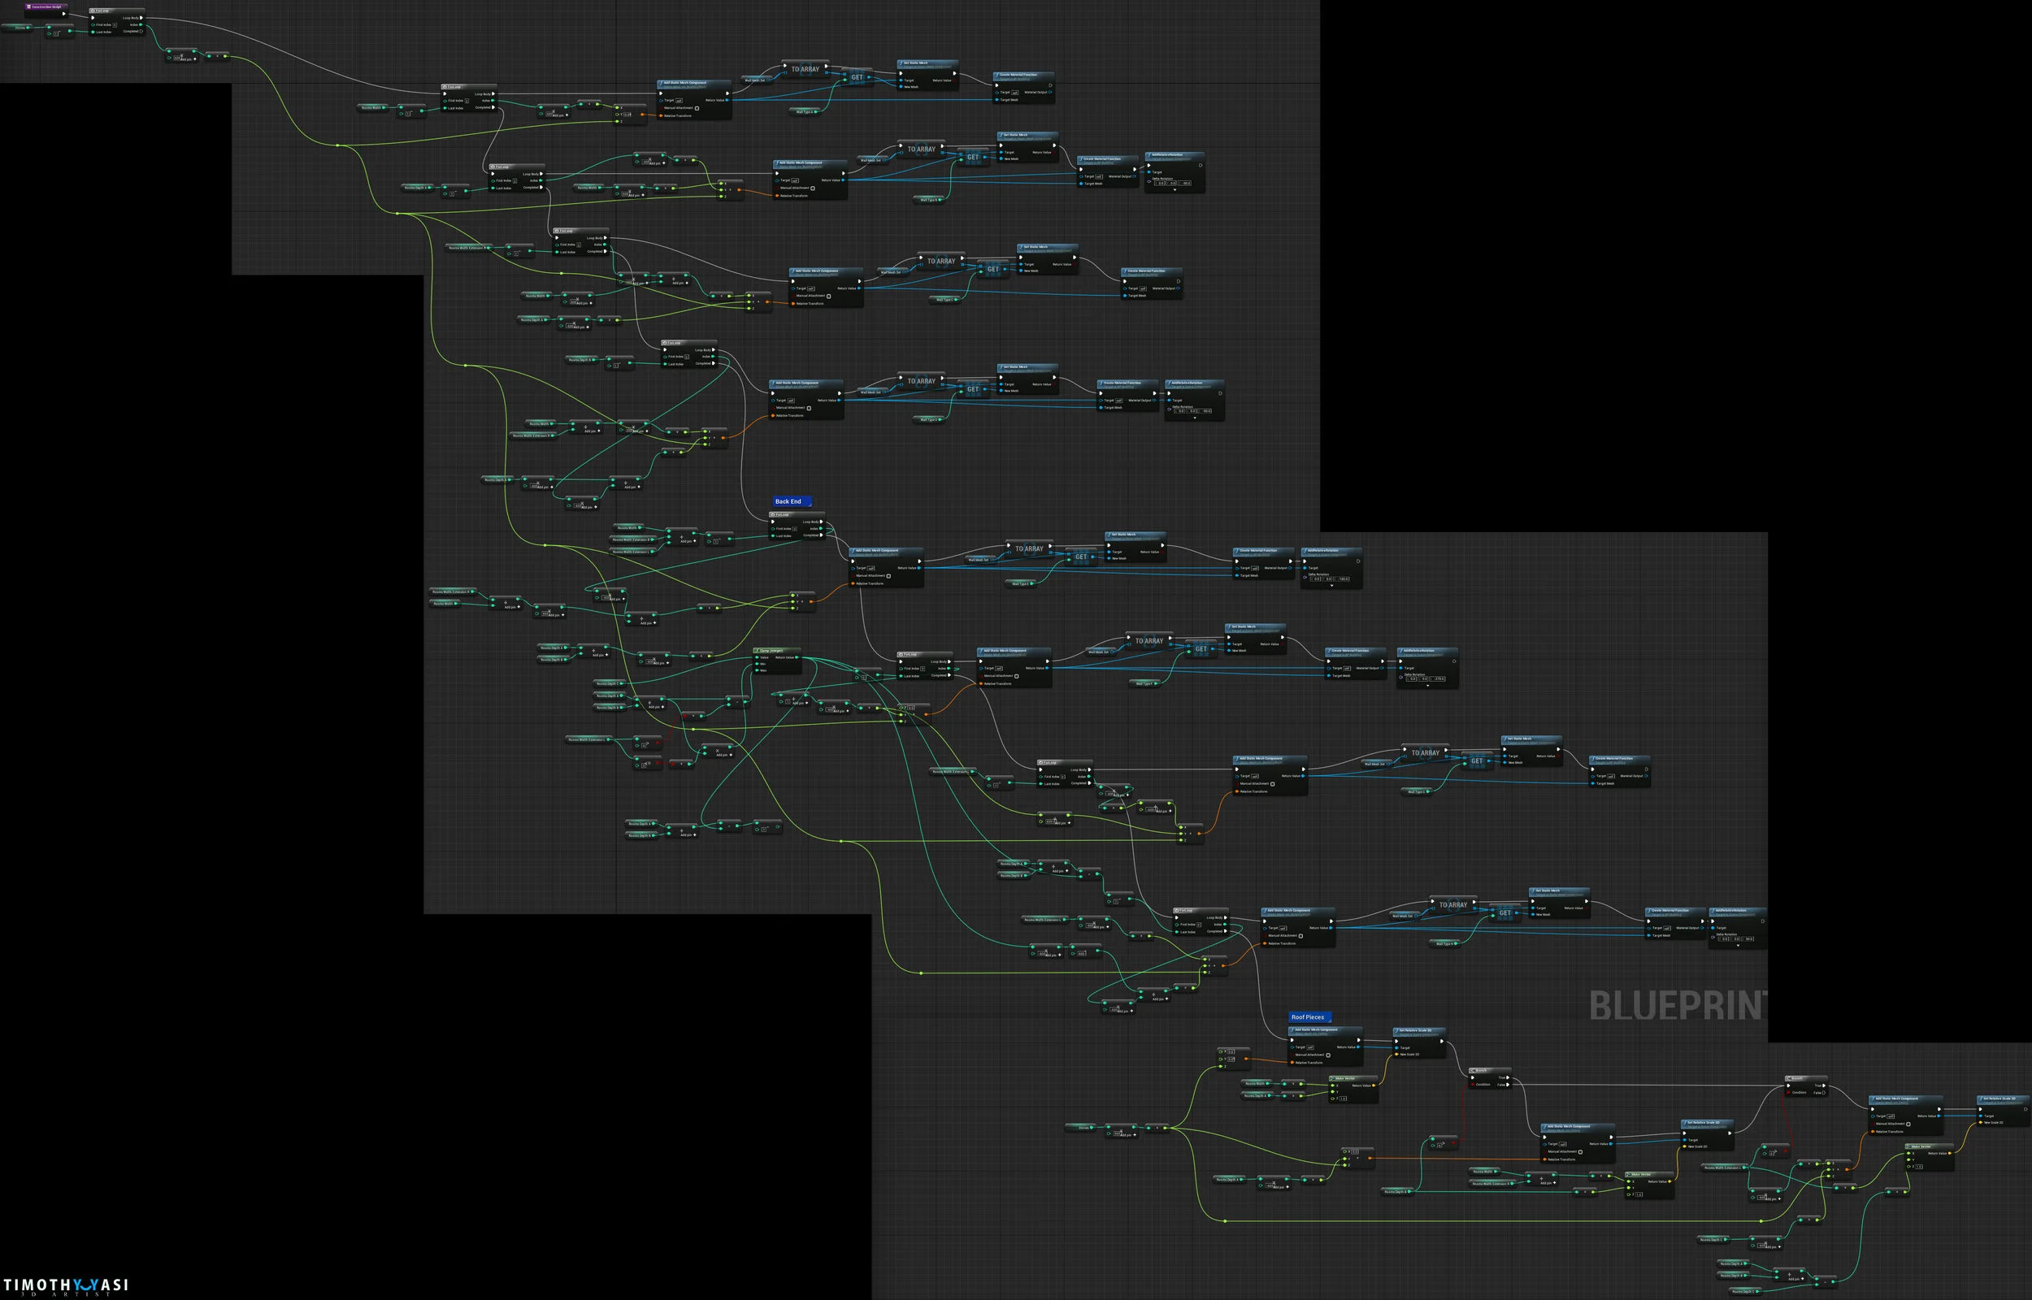This screenshot has width=2032, height=1300.
Task: Click the Roof Pieces comment label
Action: point(1307,1017)
